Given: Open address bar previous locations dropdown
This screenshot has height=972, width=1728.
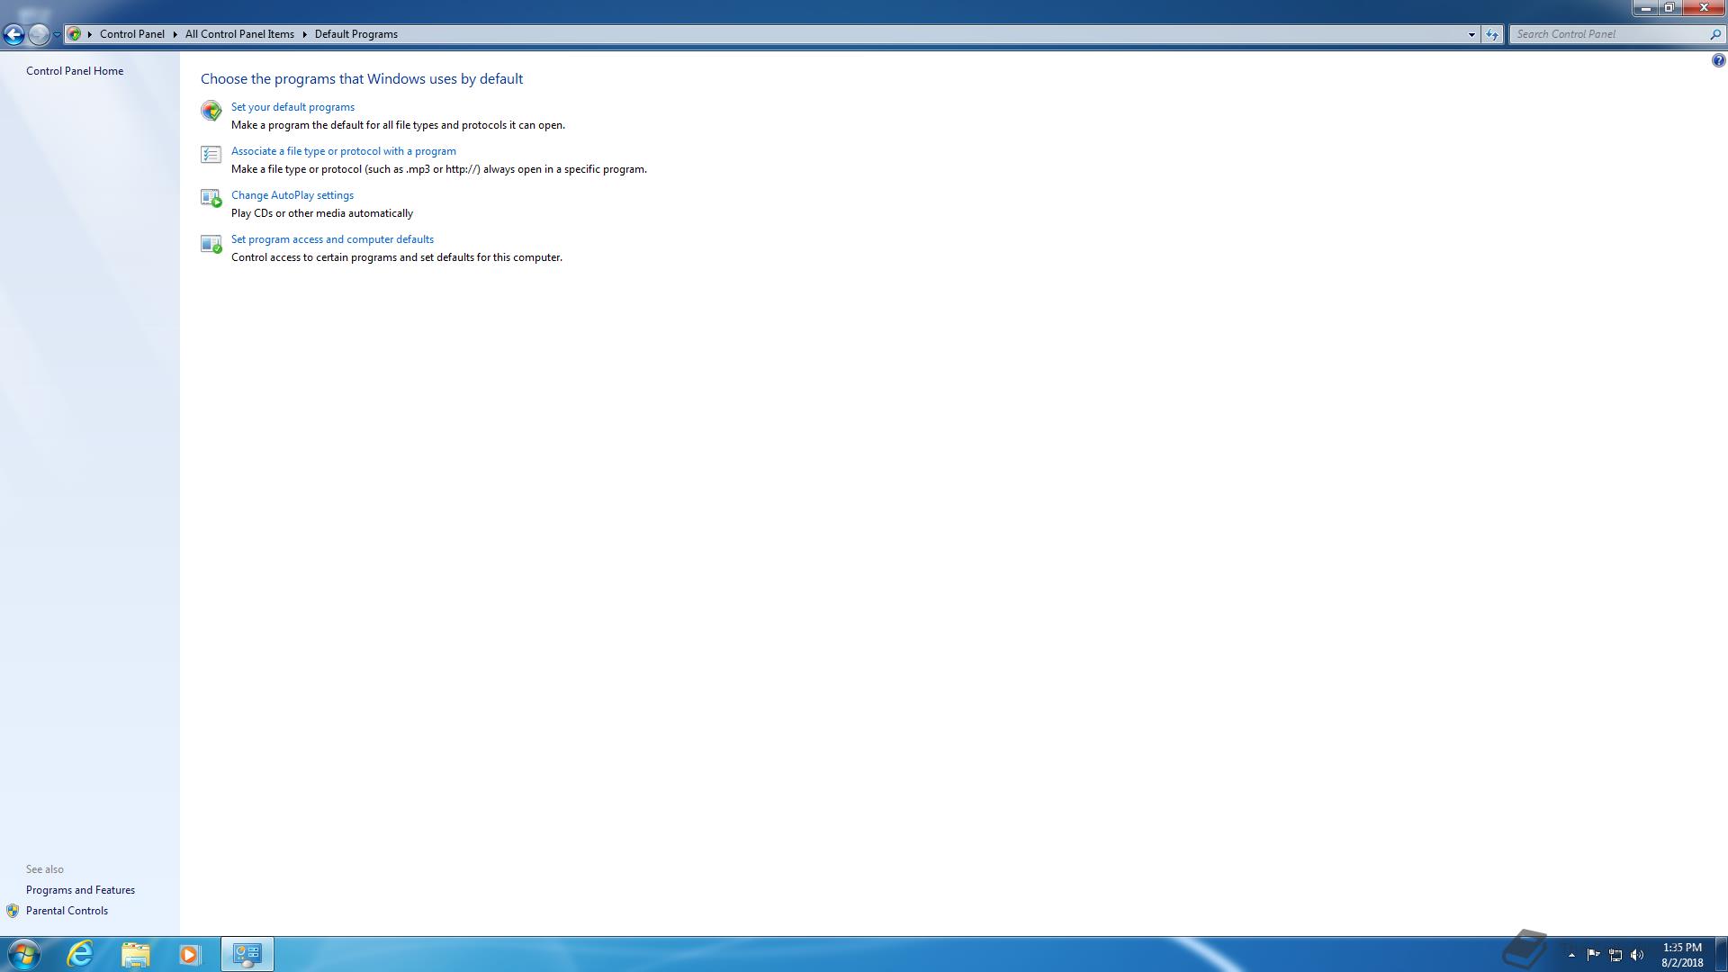Looking at the screenshot, I should [1471, 34].
